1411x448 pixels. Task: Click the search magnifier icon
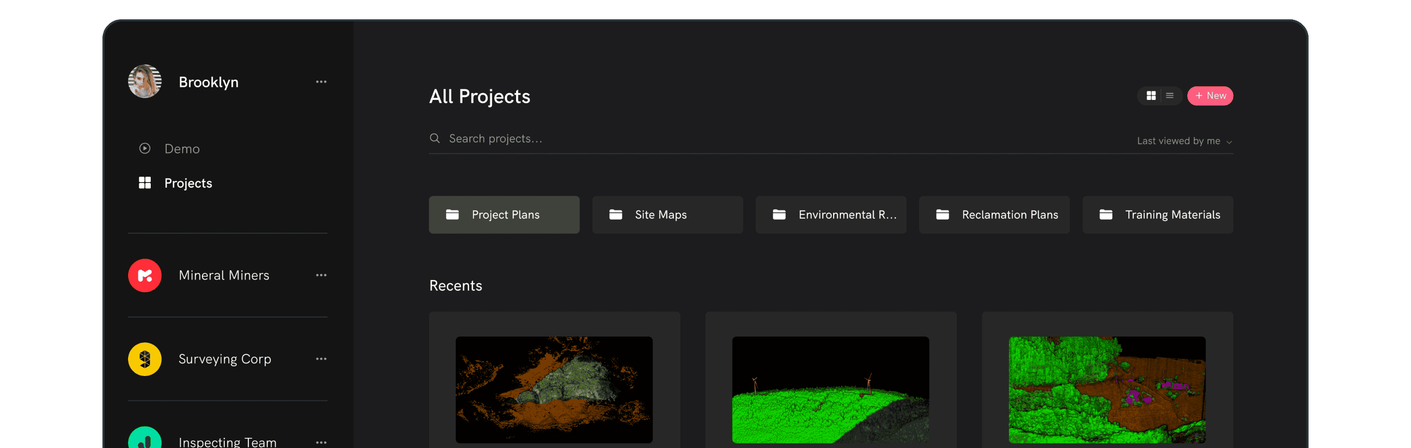(x=434, y=139)
